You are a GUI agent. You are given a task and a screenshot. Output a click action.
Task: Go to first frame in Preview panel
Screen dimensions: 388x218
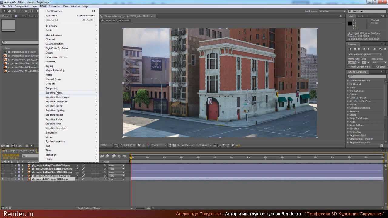[x=350, y=49]
